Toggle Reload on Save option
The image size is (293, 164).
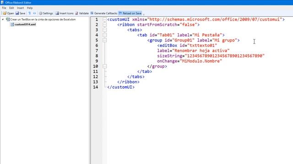coord(130,13)
